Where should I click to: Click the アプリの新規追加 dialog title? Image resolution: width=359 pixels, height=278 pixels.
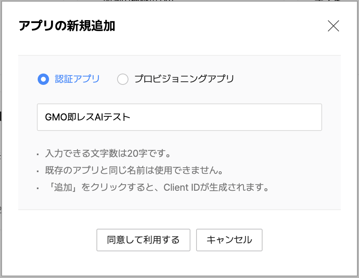coord(67,26)
